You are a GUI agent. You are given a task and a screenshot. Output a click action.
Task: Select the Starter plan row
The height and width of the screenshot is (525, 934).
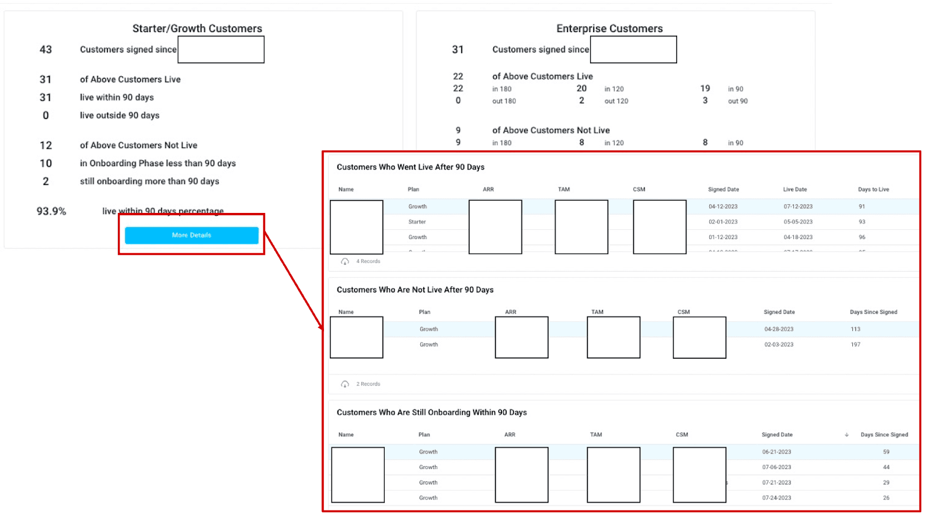click(x=417, y=222)
